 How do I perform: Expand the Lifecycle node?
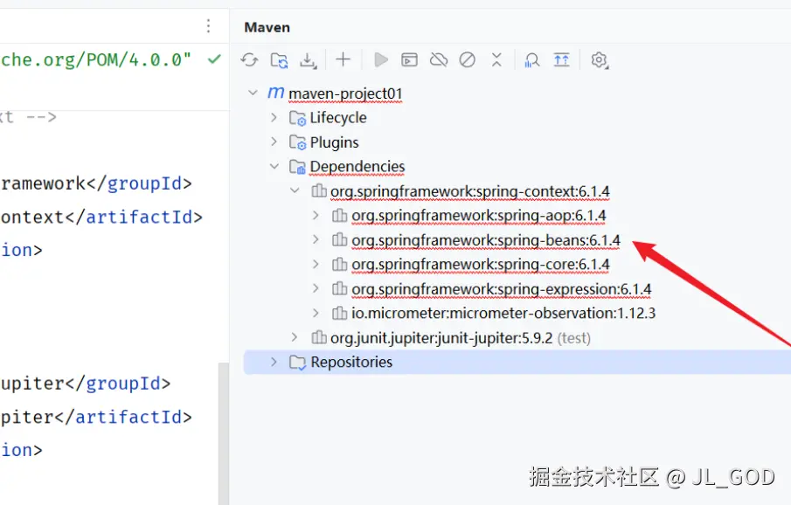[274, 117]
